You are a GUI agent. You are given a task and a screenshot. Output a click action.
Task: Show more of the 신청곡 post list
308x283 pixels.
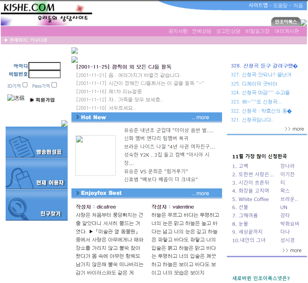click(x=294, y=129)
